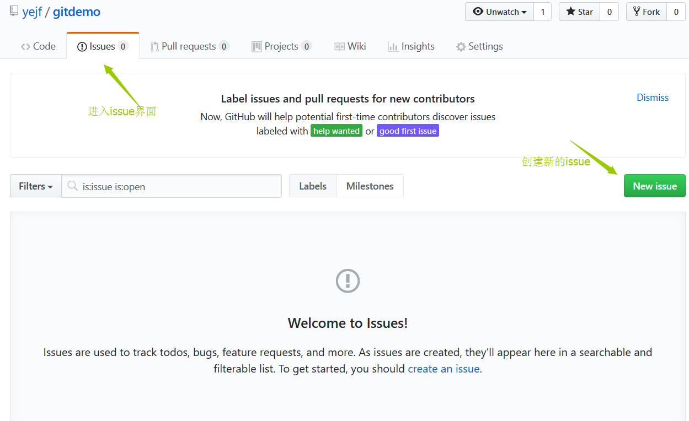Open watchers count 1
689x421 pixels.
tap(542, 12)
